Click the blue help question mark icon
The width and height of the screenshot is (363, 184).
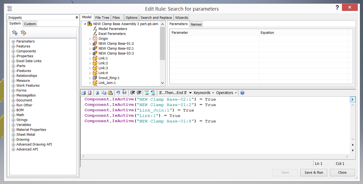point(242,93)
